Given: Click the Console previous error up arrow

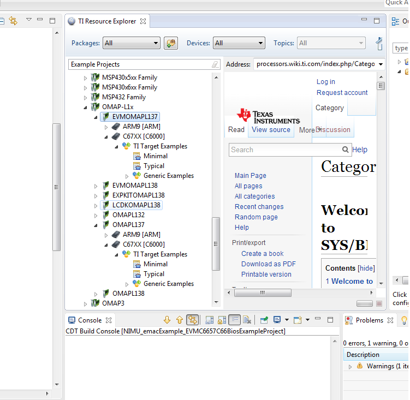Looking at the screenshot, I should click(x=180, y=320).
